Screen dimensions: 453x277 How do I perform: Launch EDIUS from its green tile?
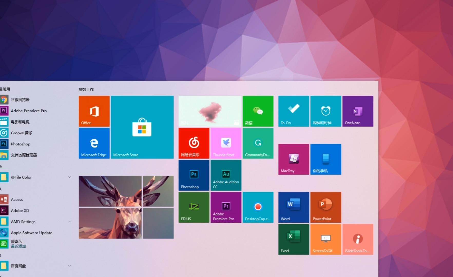[194, 207]
